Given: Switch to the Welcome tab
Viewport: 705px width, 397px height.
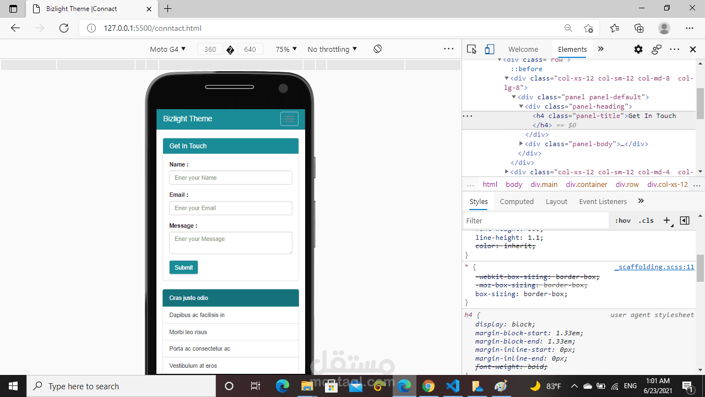Looking at the screenshot, I should click(523, 49).
